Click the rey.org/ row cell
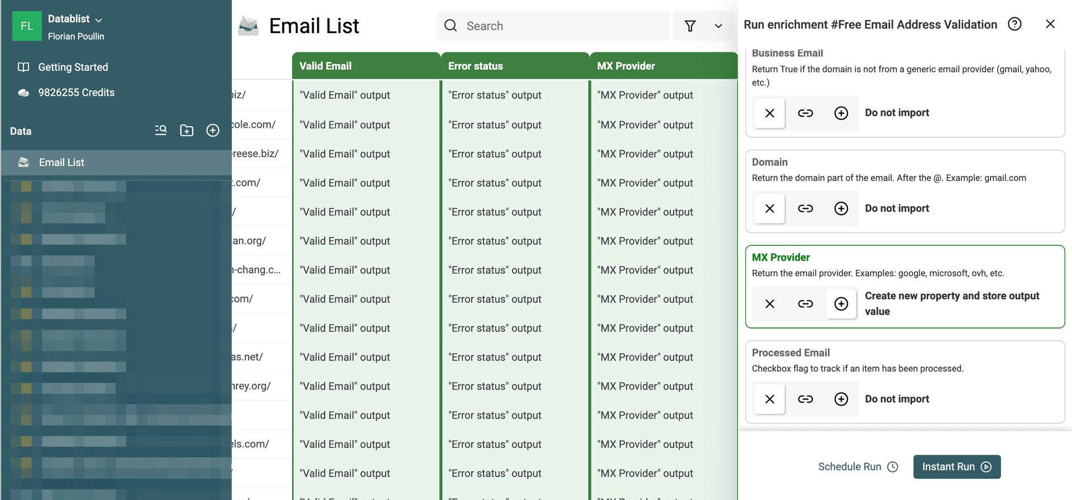Viewport: 1072px width, 500px height. pos(262,386)
